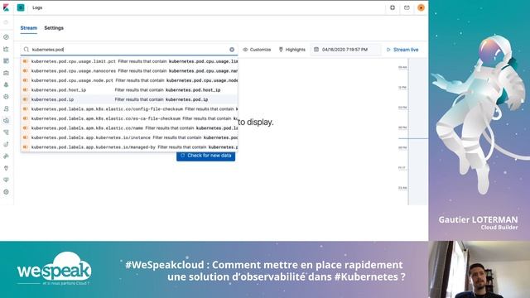Open the orange user avatar menu
The height and width of the screenshot is (298, 530).
click(421, 7)
